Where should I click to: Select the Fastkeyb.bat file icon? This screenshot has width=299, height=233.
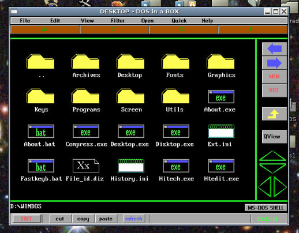pyautogui.click(x=41, y=166)
